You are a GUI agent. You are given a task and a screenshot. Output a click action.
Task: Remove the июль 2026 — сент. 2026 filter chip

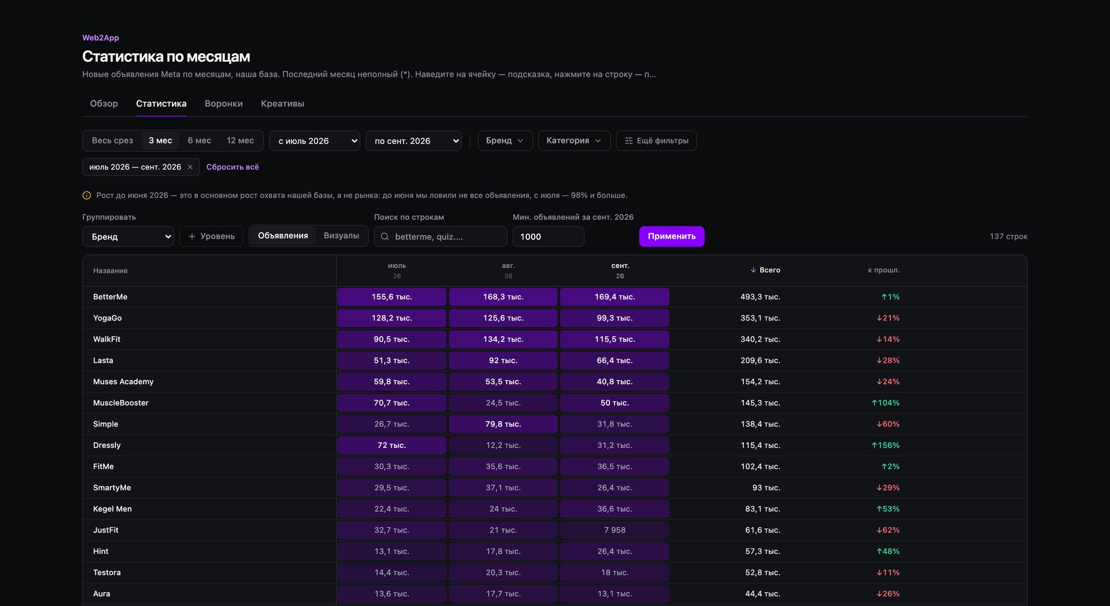[x=190, y=167]
